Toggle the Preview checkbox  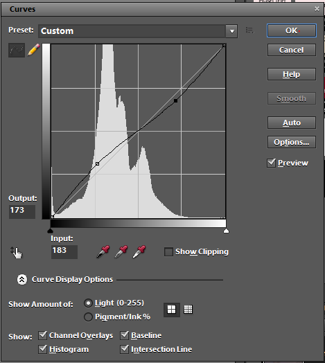click(x=271, y=163)
